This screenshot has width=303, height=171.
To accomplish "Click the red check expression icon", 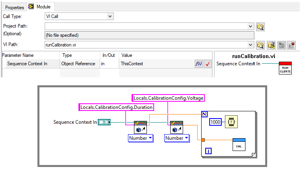I will point(208,64).
